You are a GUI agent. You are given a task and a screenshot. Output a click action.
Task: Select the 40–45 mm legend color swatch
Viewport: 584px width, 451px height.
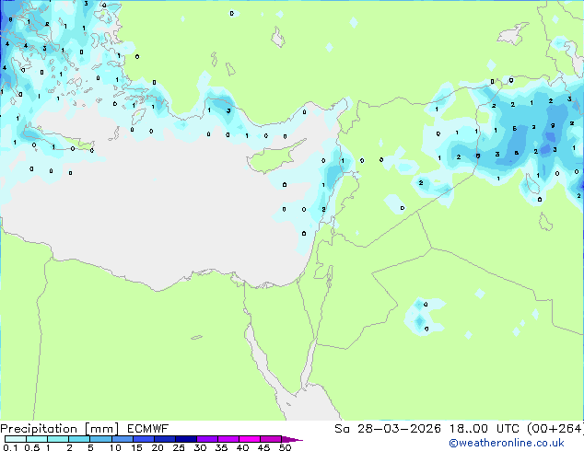[x=250, y=439]
